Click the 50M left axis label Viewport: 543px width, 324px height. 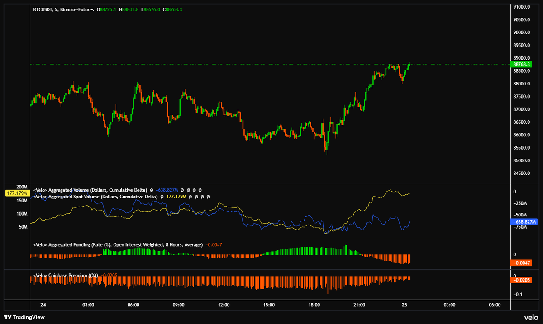(x=23, y=227)
